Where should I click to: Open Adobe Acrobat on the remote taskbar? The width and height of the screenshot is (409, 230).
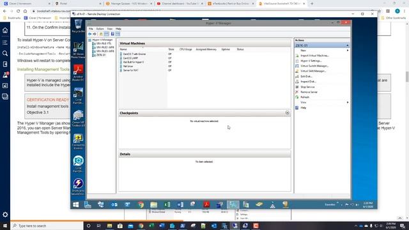click(x=206, y=204)
